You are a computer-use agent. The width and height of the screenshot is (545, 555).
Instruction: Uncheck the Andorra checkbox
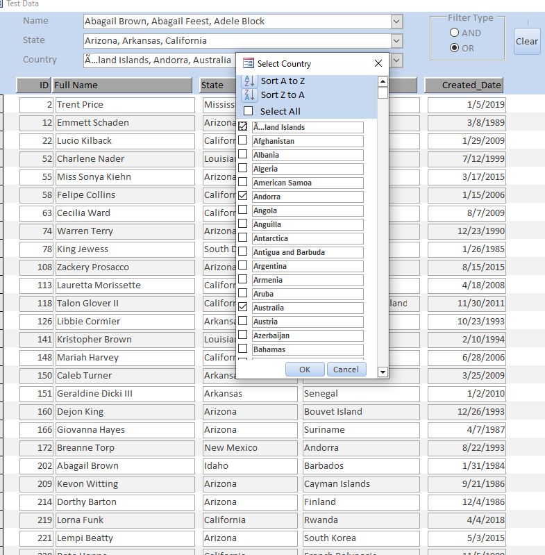point(243,197)
